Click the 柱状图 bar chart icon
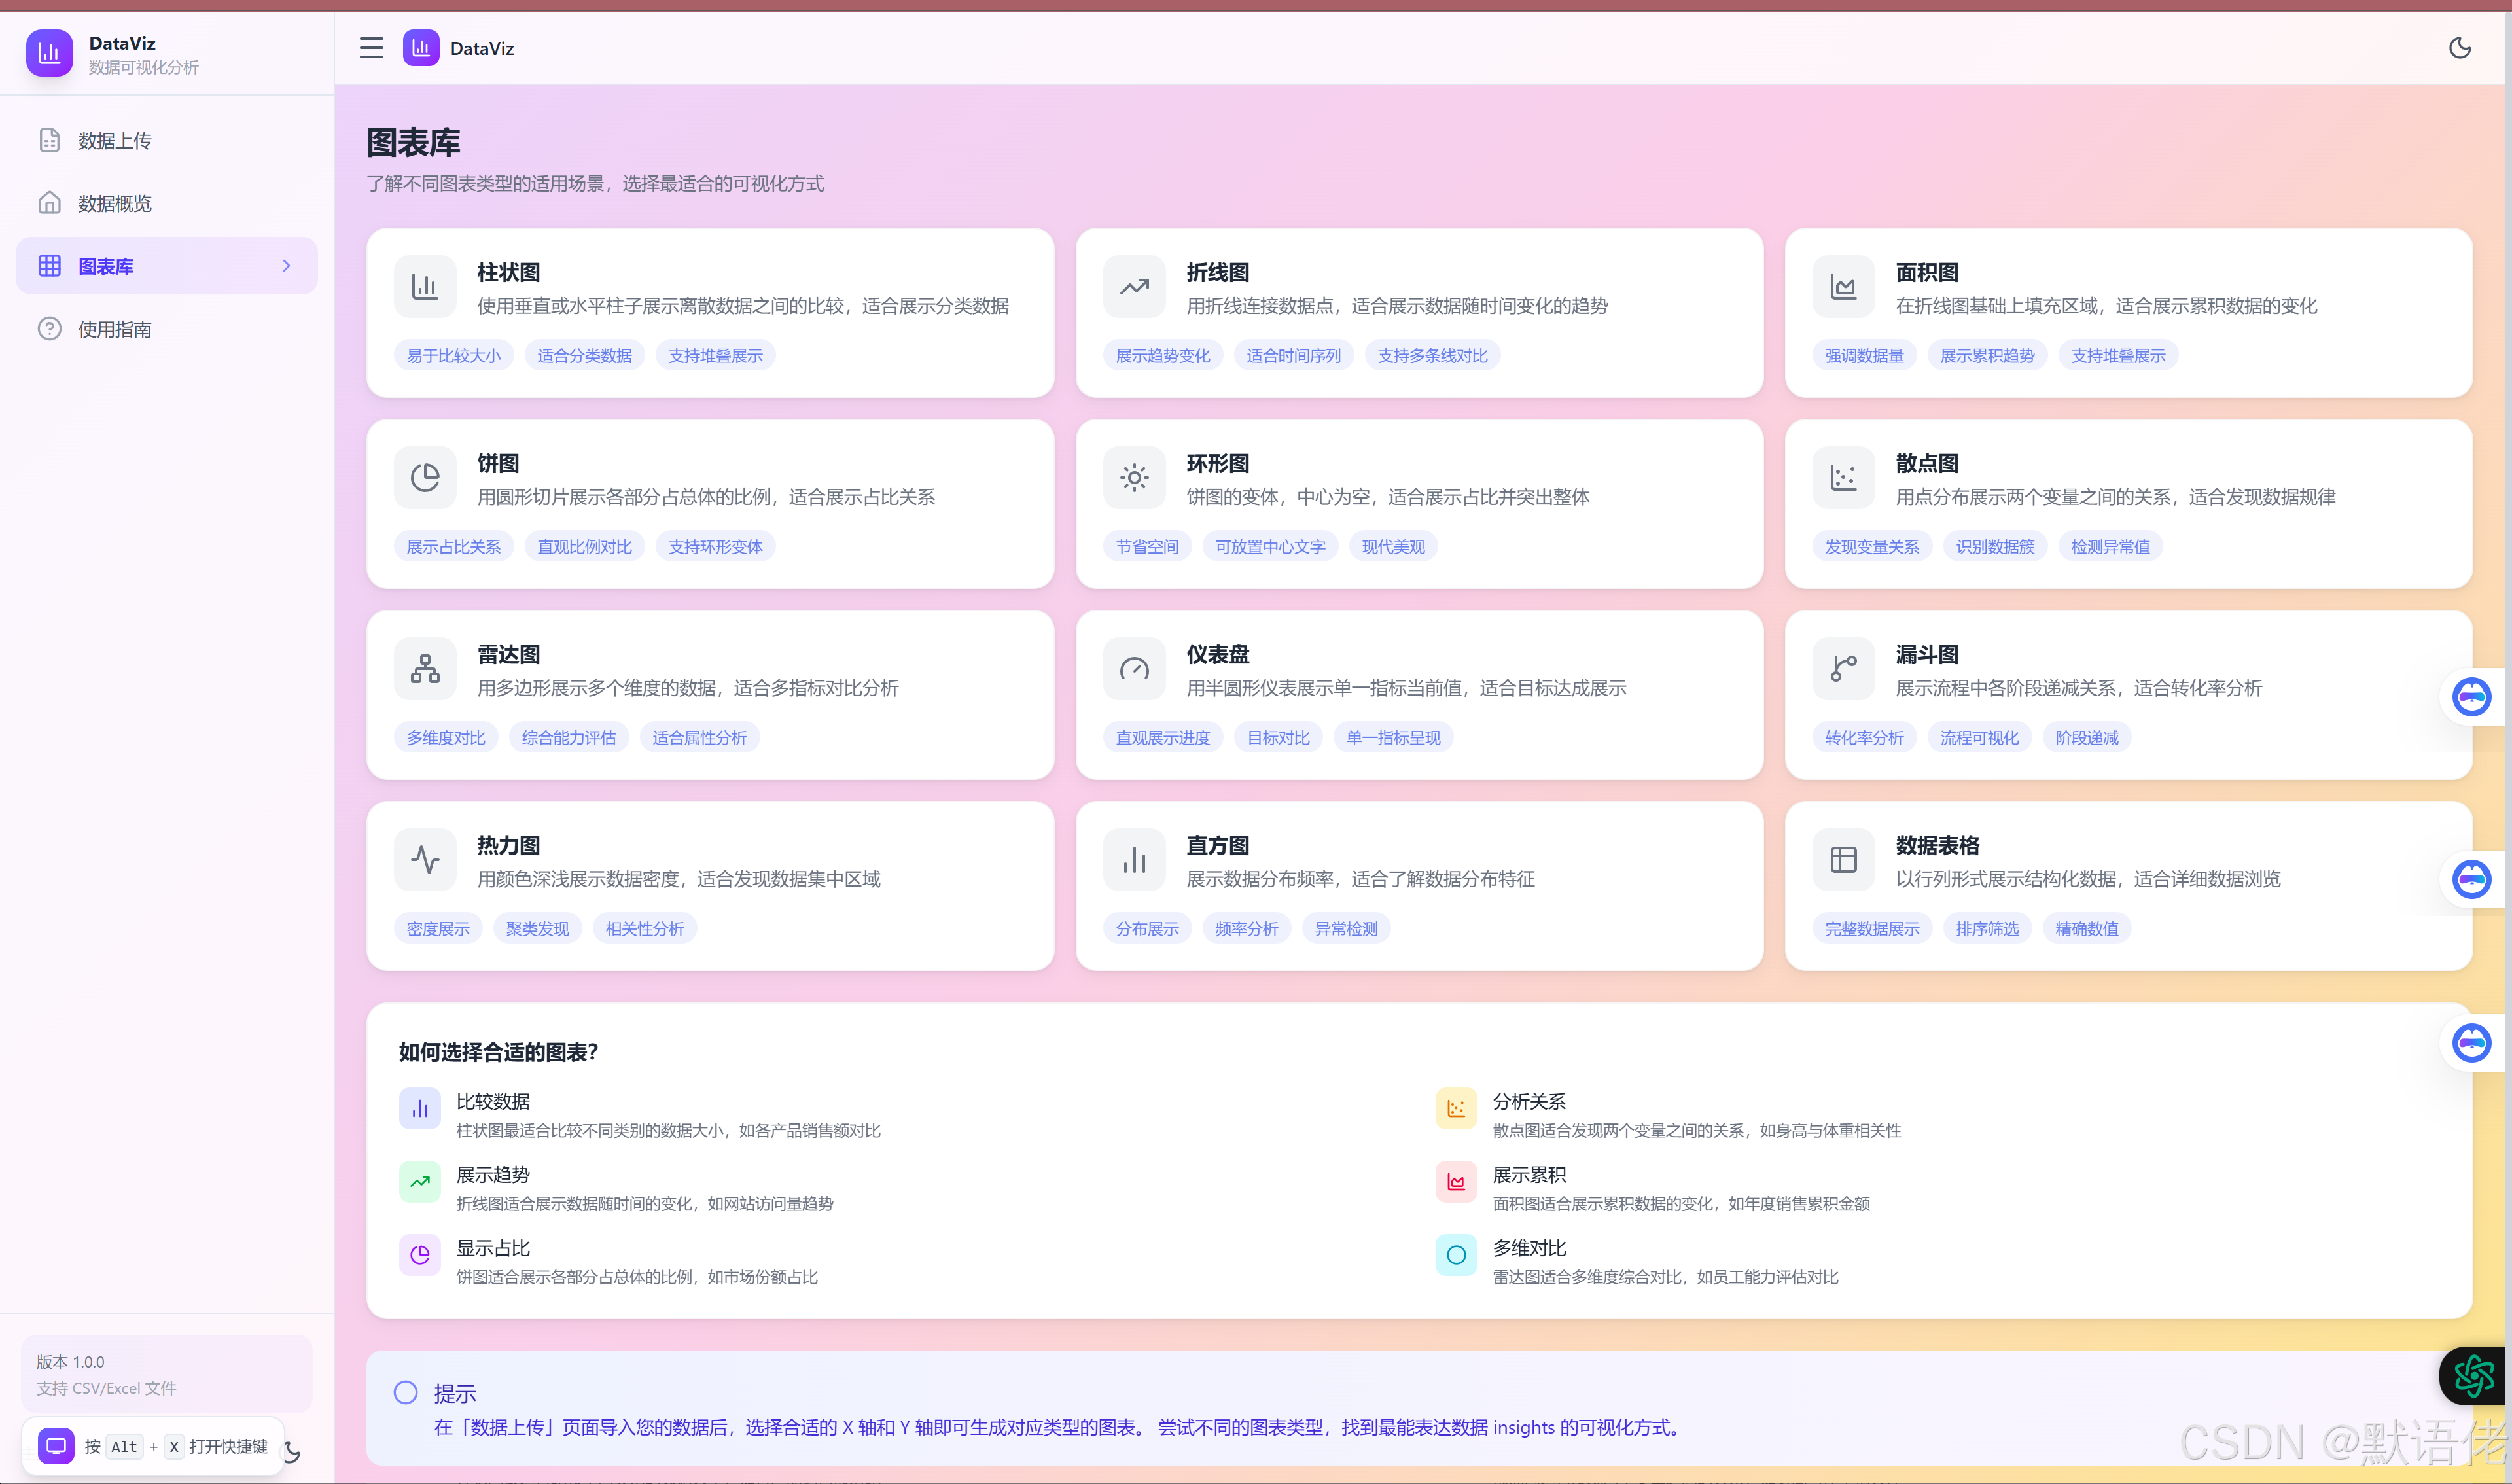2512x1484 pixels. click(x=425, y=287)
